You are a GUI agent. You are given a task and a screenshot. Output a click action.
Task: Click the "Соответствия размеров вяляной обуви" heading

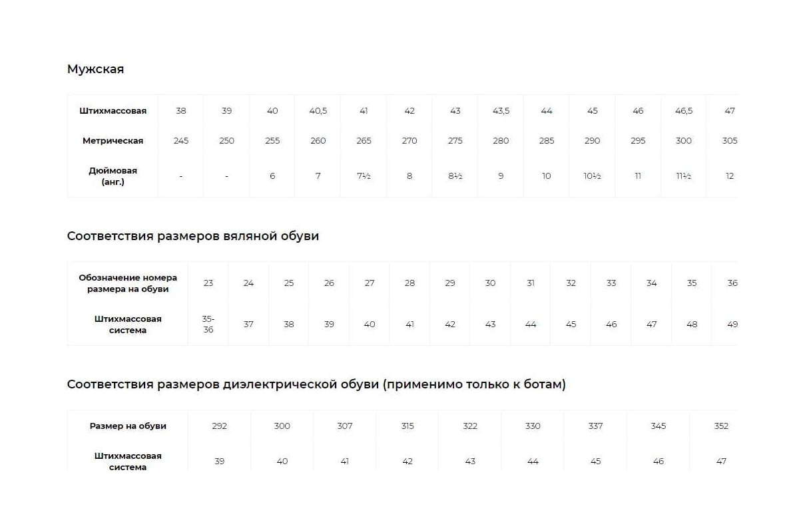pos(193,236)
